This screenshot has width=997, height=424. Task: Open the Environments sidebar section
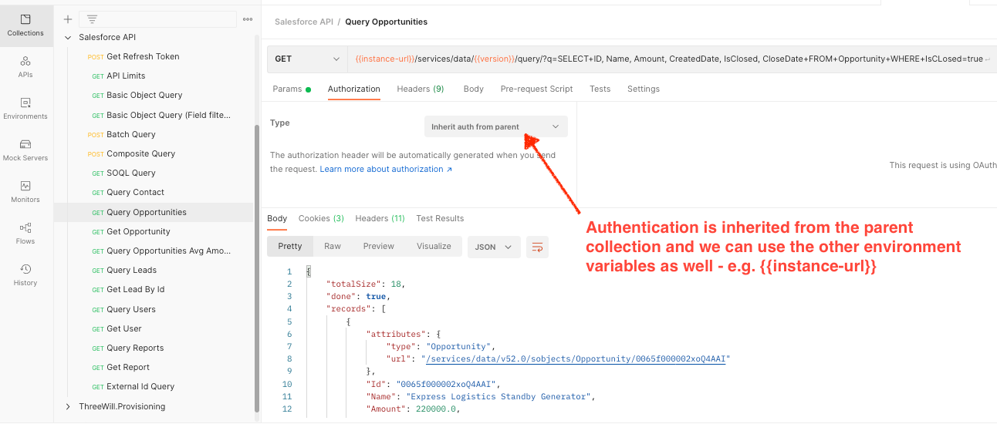point(25,108)
